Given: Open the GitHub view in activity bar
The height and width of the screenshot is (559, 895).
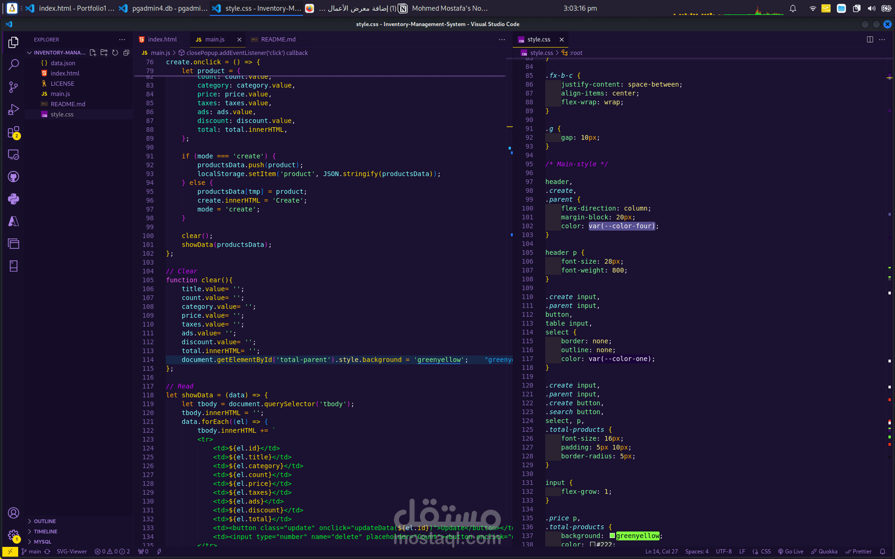Looking at the screenshot, I should click(14, 177).
